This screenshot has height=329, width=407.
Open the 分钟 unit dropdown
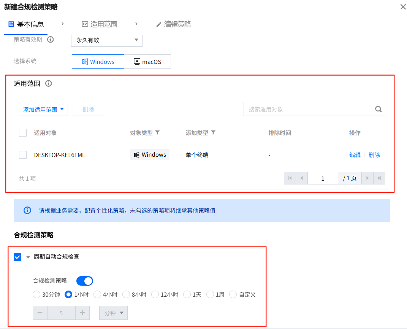point(113,313)
